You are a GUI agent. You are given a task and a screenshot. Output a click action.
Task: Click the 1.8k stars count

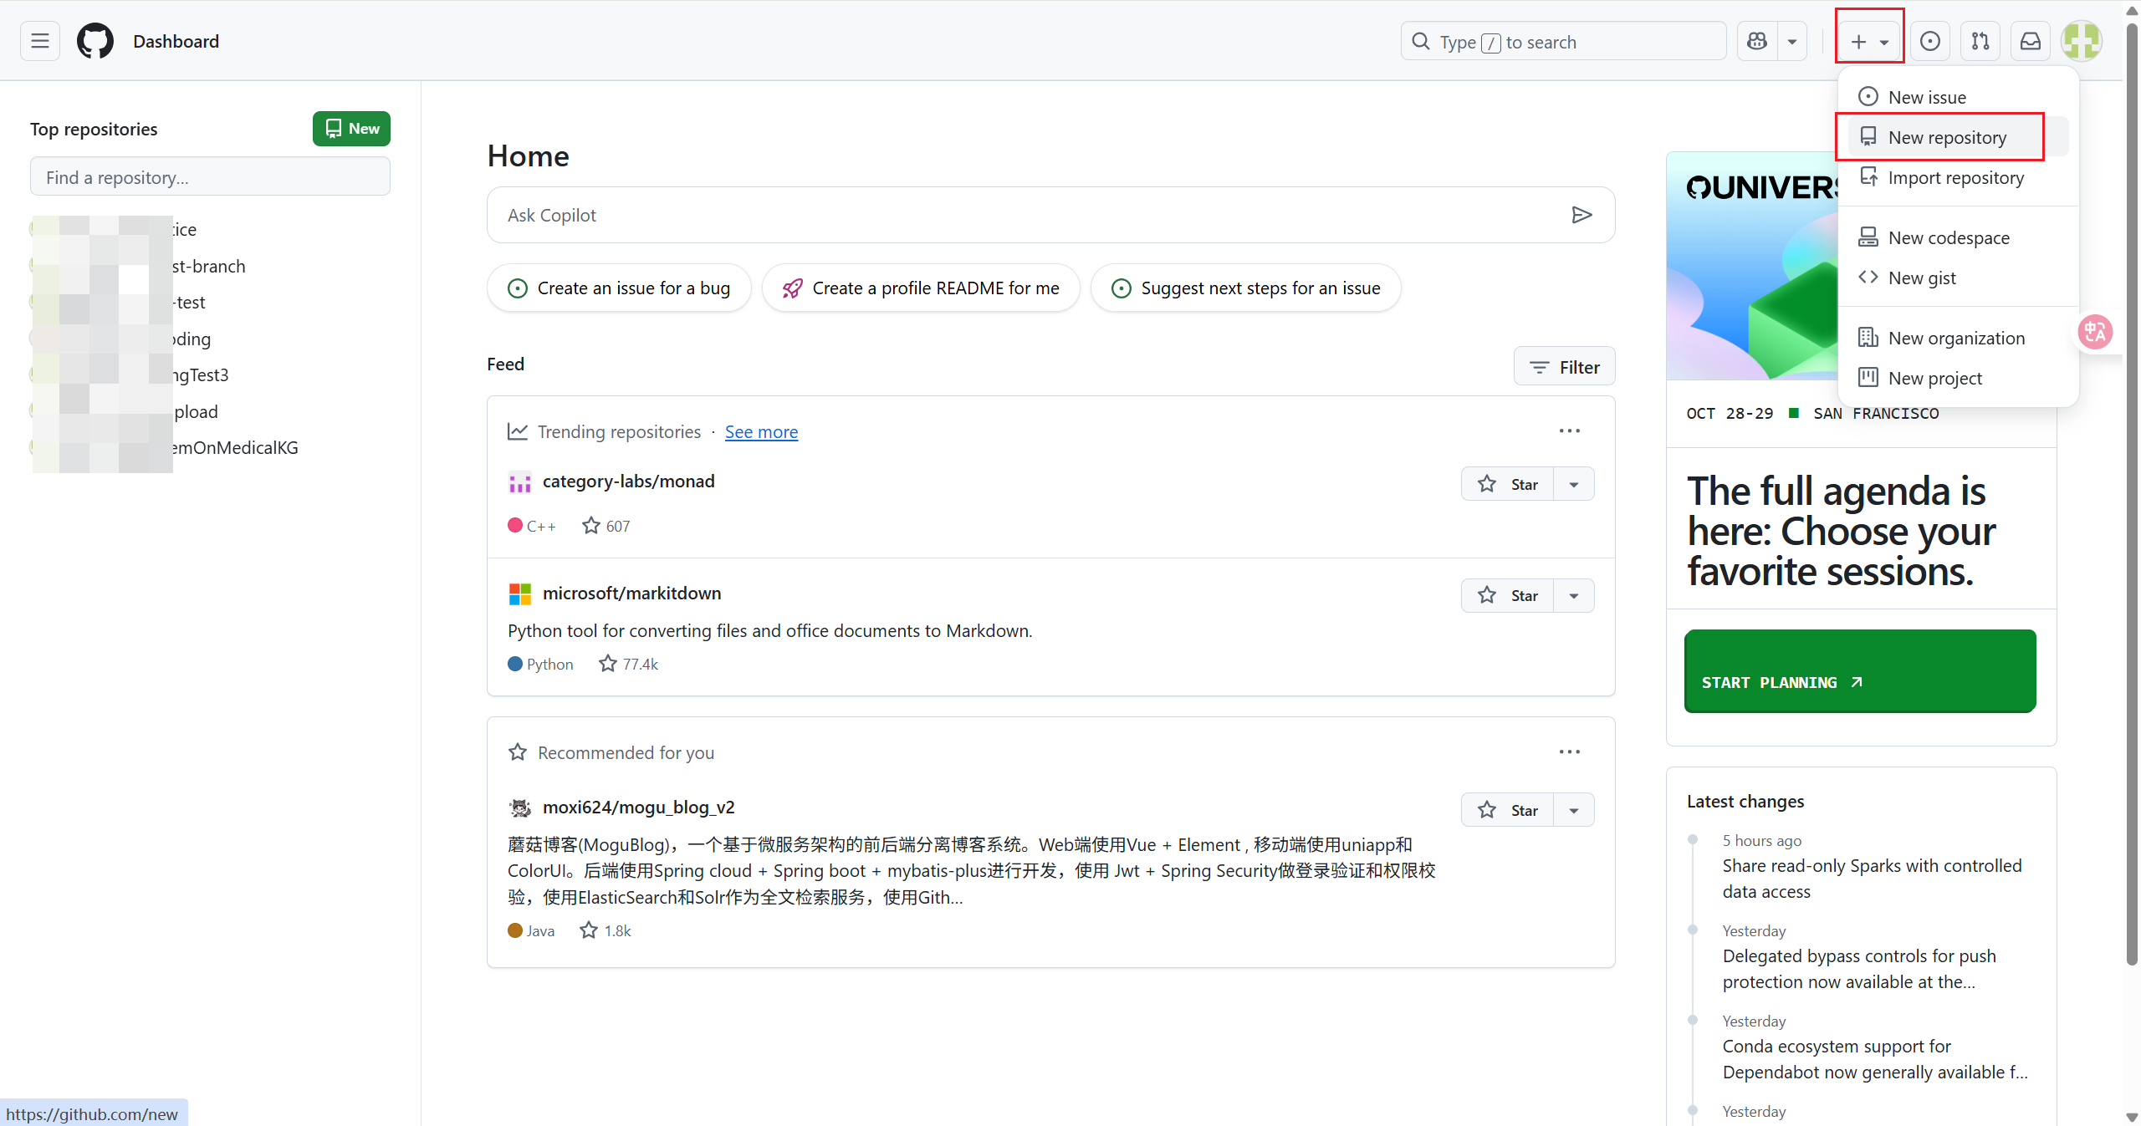606,930
